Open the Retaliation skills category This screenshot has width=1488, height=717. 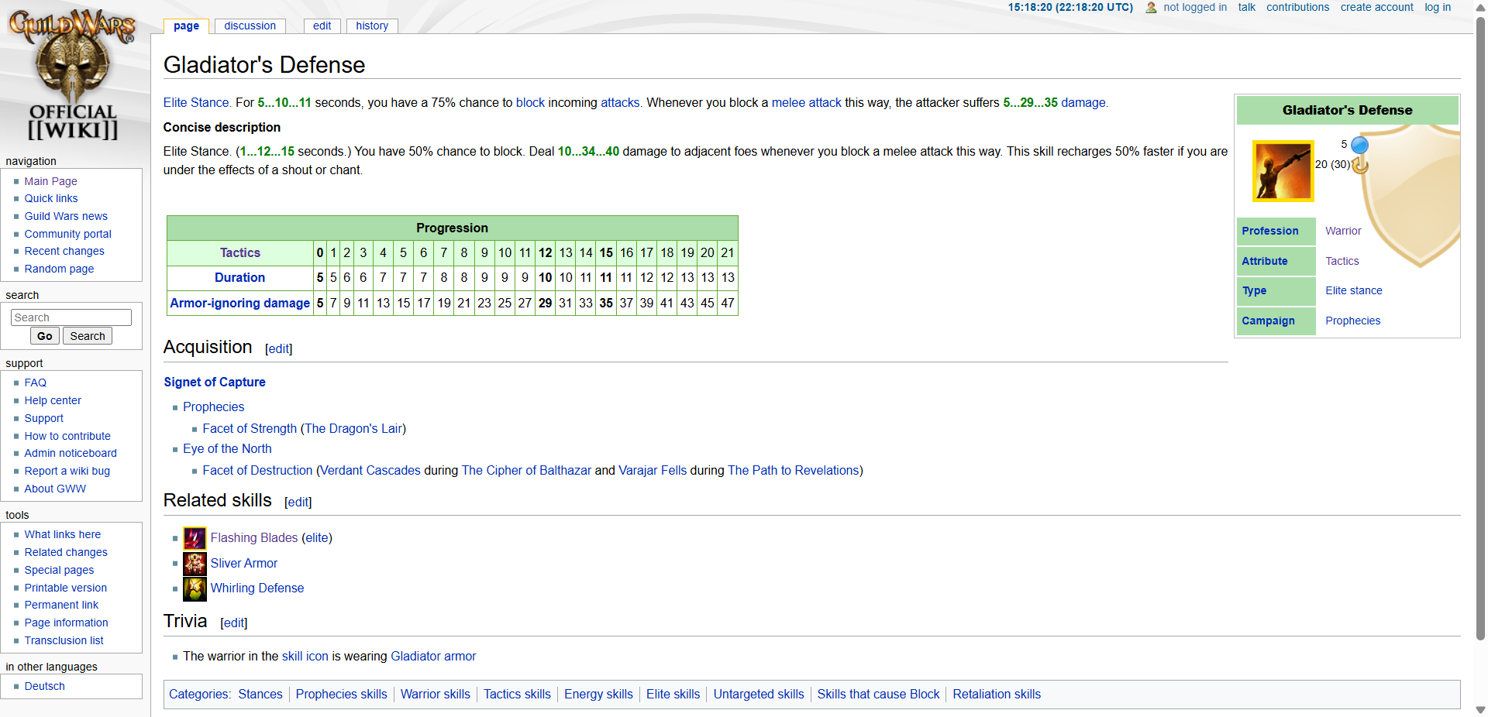[997, 694]
